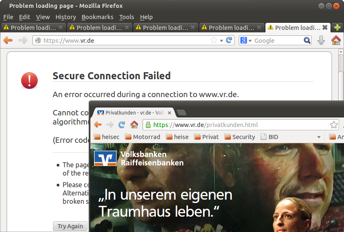The image size is (344, 232).
Task: Close the first Problem loading tab
Action: (x=61, y=27)
